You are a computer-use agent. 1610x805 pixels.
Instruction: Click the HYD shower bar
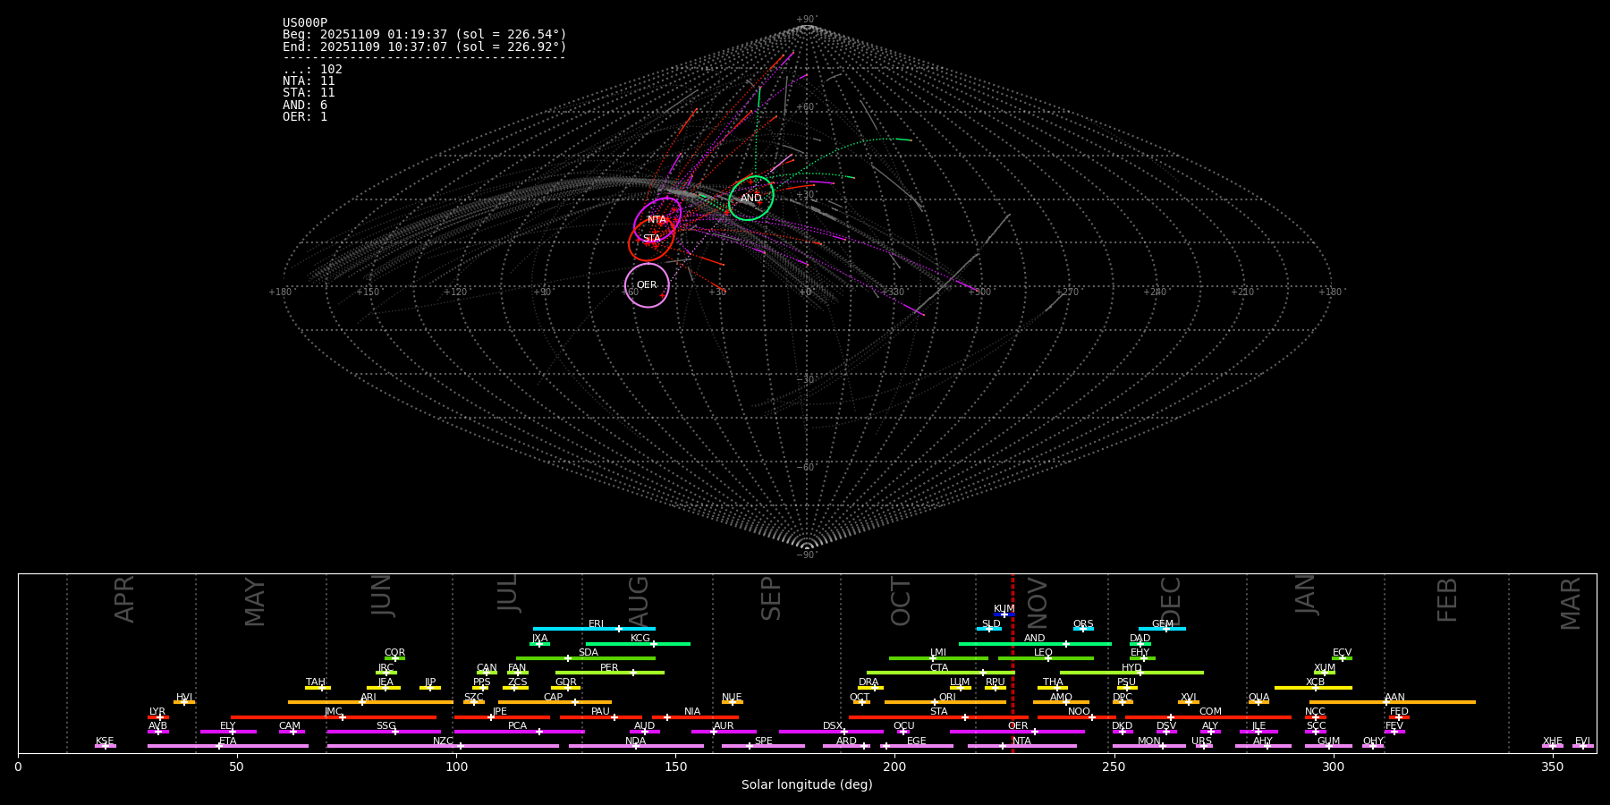pos(1131,673)
